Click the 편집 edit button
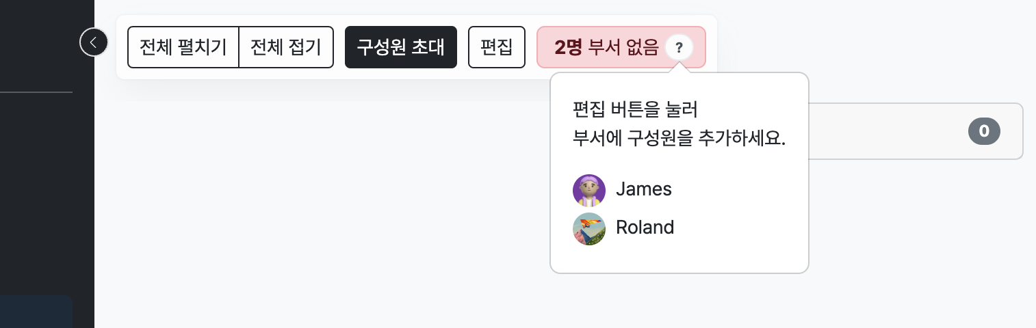The height and width of the screenshot is (328, 1036). coord(497,47)
